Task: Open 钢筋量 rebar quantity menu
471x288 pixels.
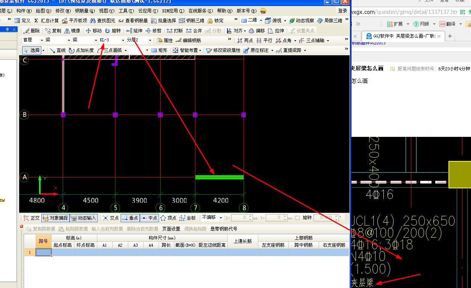Action: [x=85, y=11]
